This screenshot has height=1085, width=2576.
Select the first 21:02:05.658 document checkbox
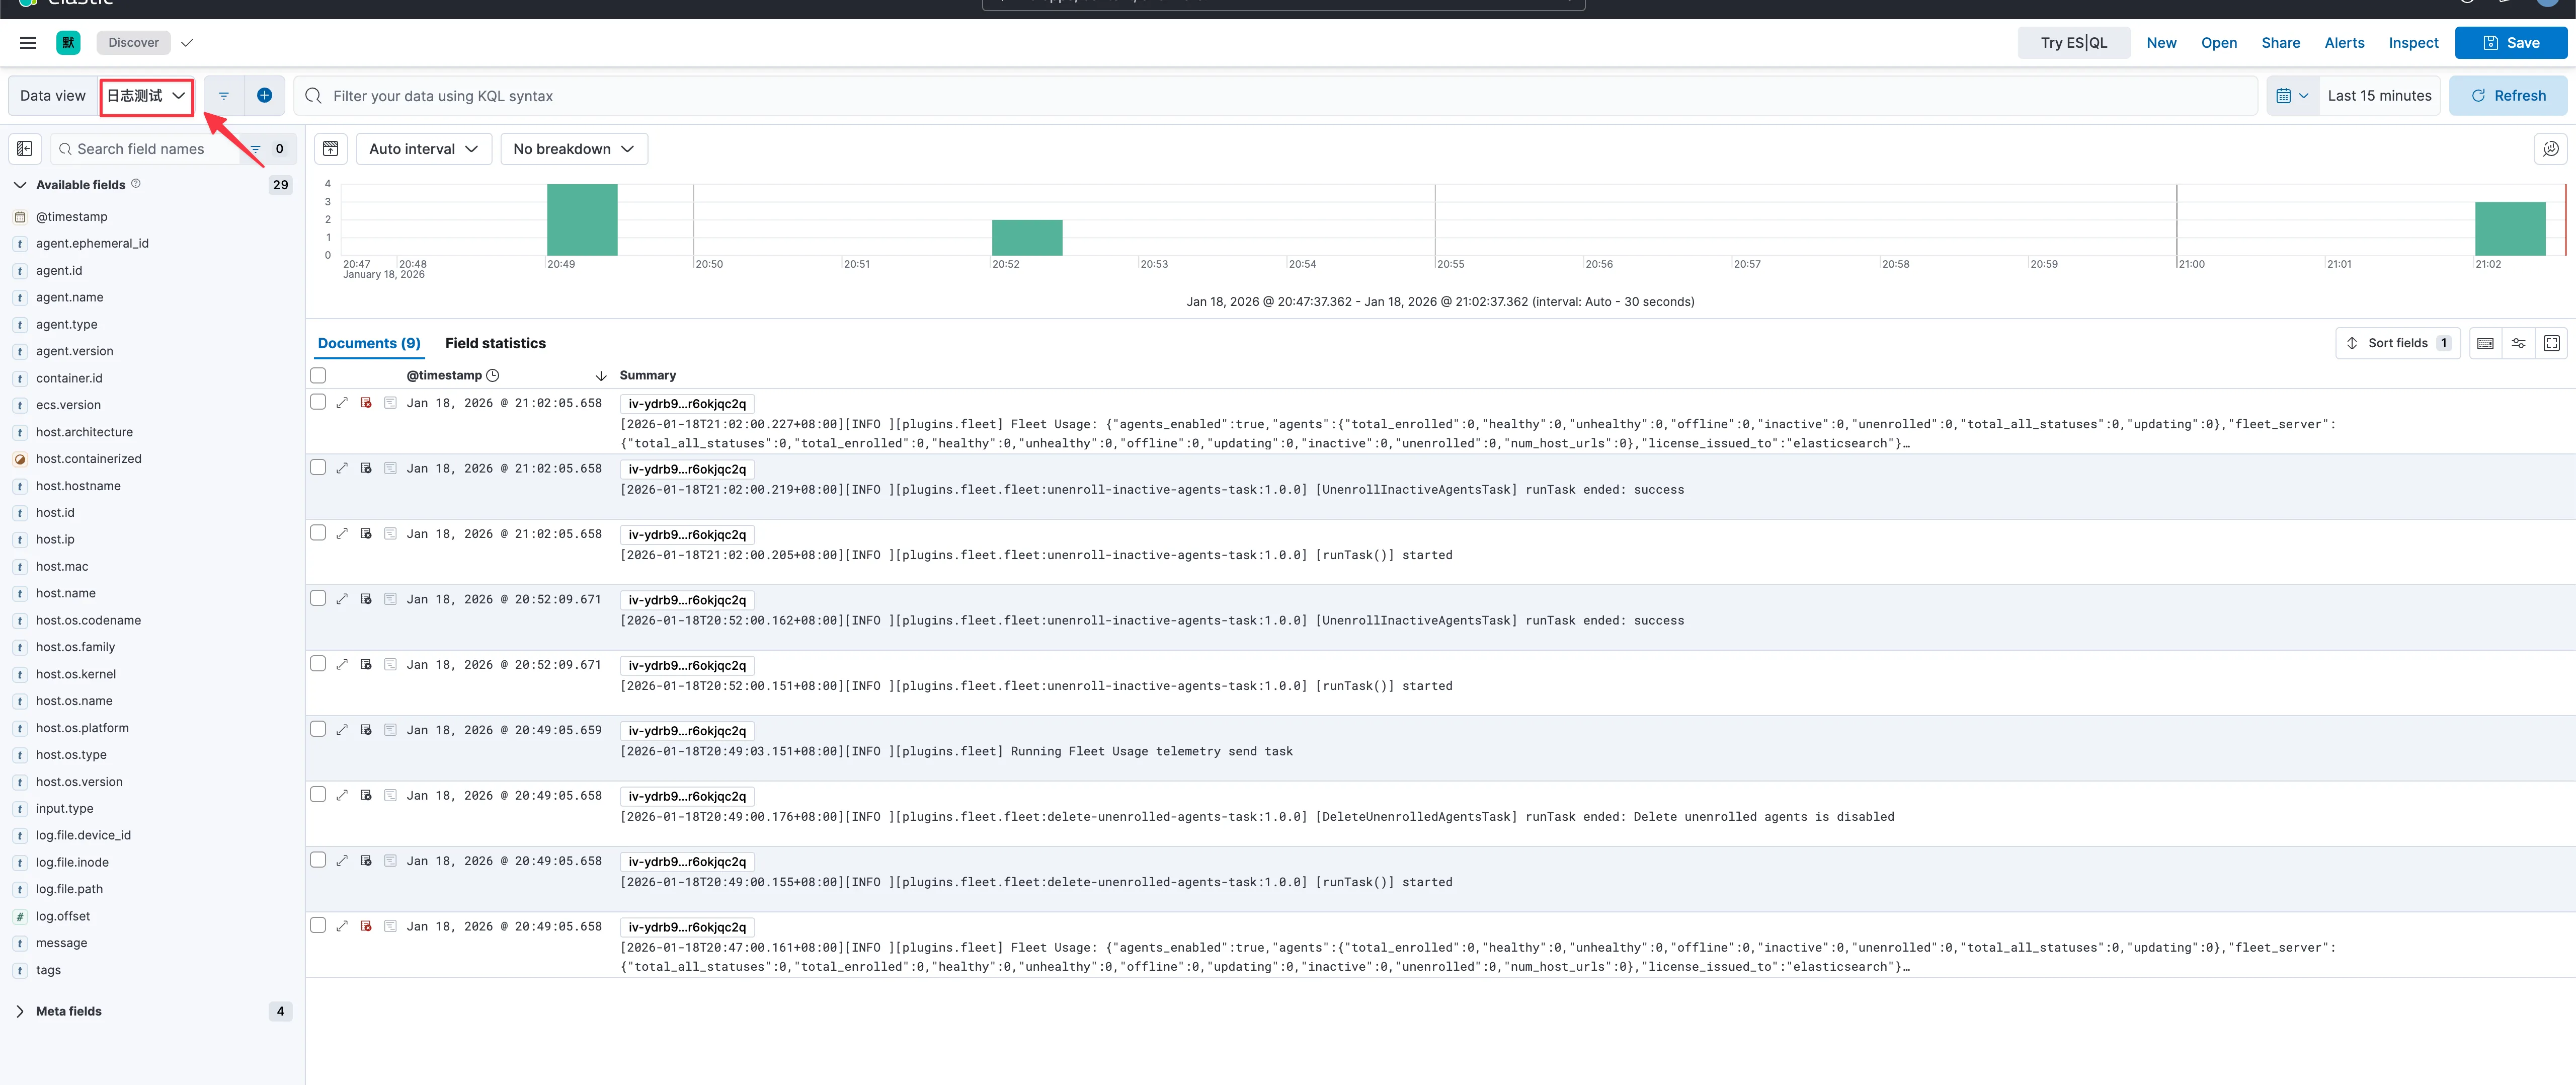click(318, 402)
